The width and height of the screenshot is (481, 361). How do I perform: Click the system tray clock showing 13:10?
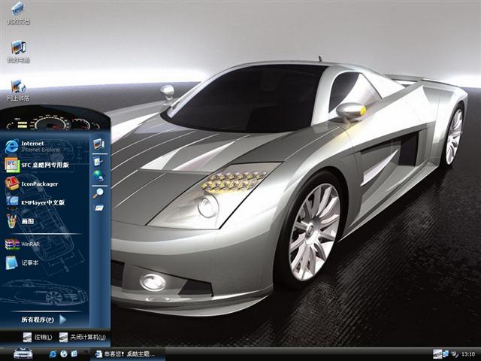pos(467,353)
